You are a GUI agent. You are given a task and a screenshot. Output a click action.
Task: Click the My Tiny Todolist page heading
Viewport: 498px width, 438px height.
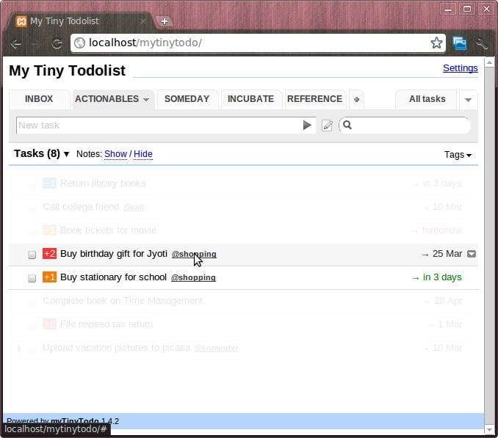click(67, 70)
